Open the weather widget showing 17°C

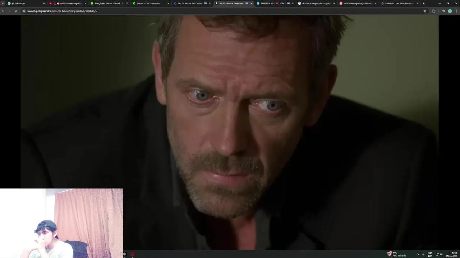point(396,254)
